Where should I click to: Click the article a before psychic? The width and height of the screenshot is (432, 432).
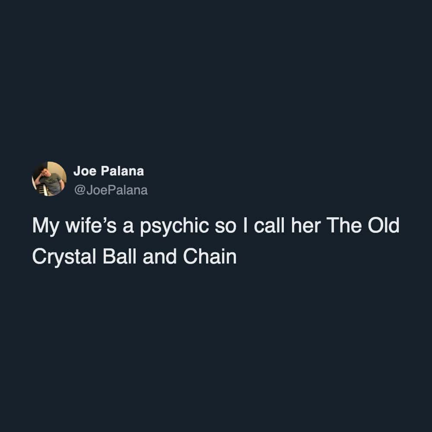click(128, 228)
